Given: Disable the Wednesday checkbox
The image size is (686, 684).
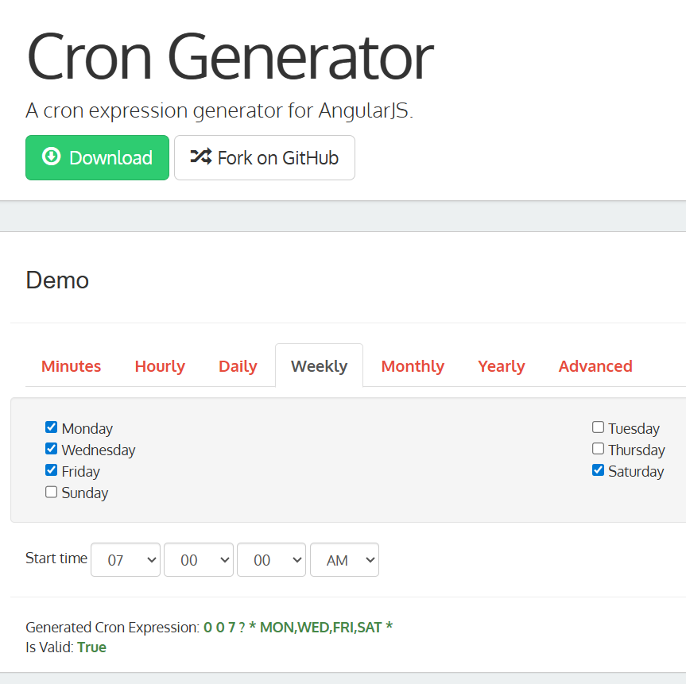Looking at the screenshot, I should pos(52,449).
